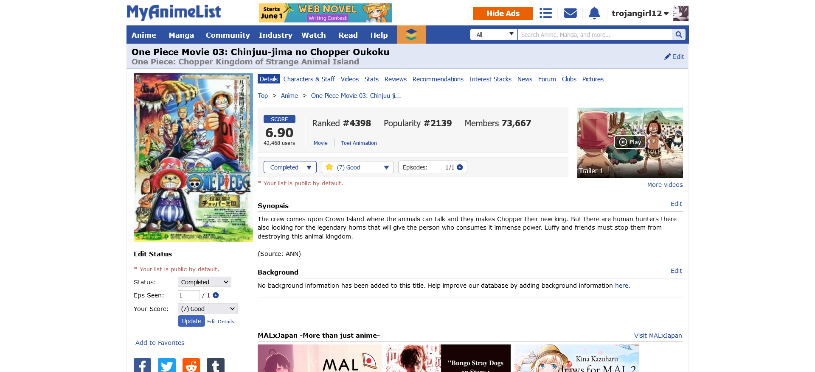Open notifications bell icon

(594, 13)
